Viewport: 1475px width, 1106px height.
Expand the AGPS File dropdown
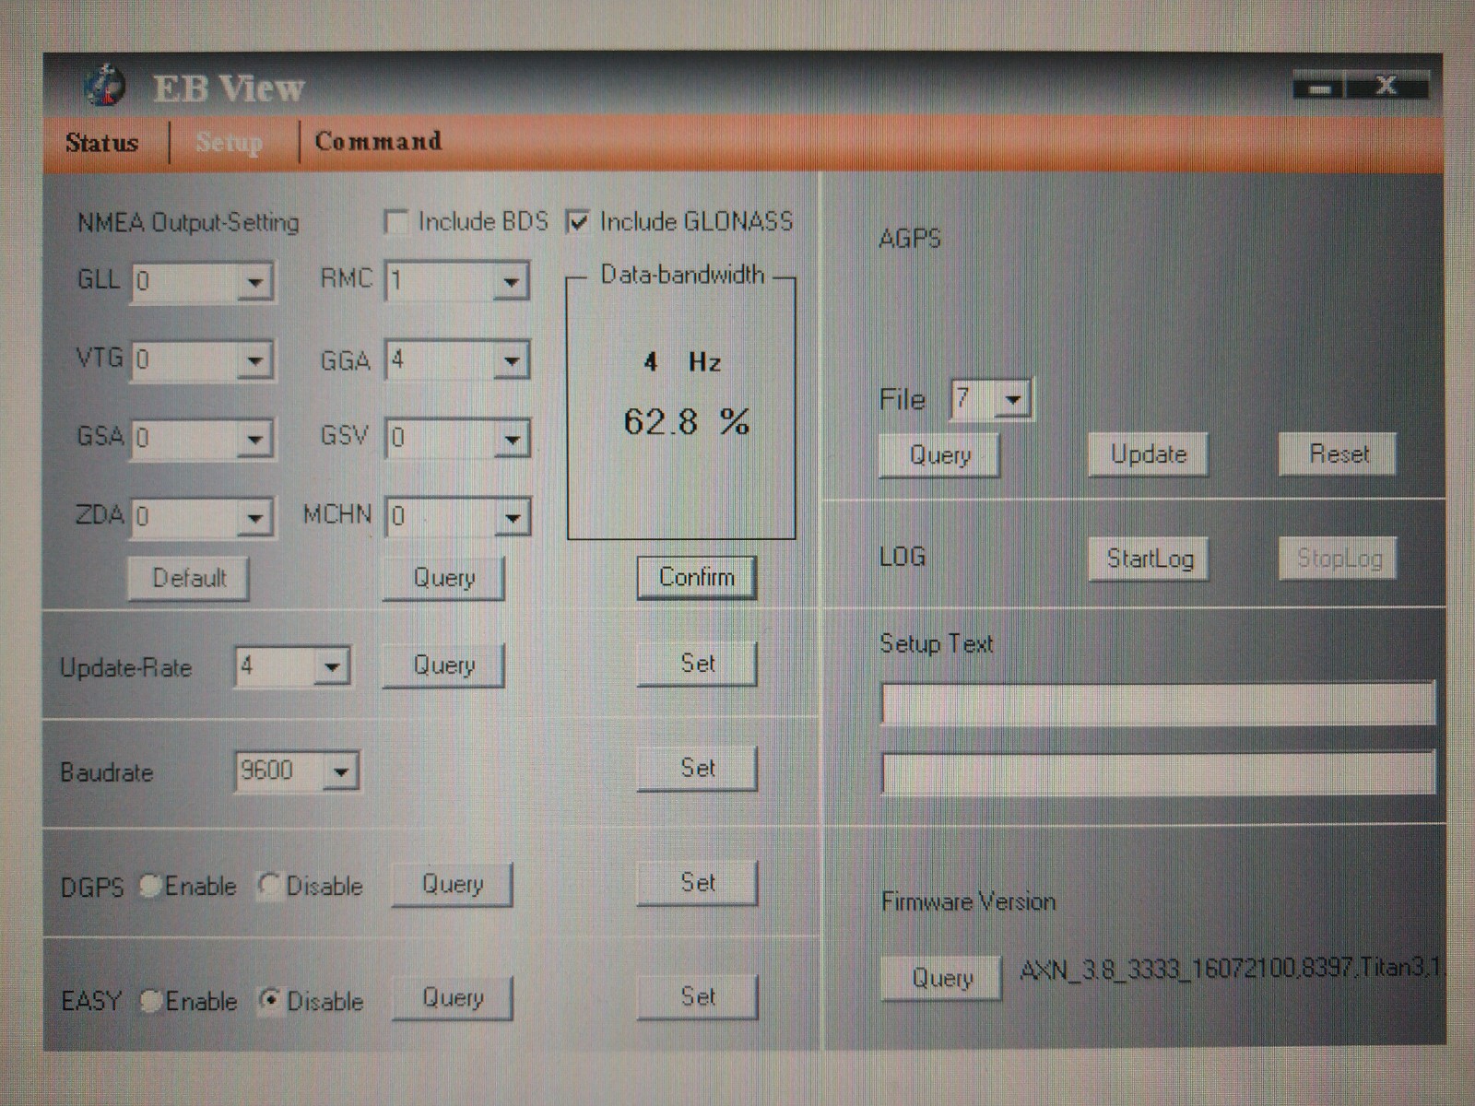[1013, 400]
